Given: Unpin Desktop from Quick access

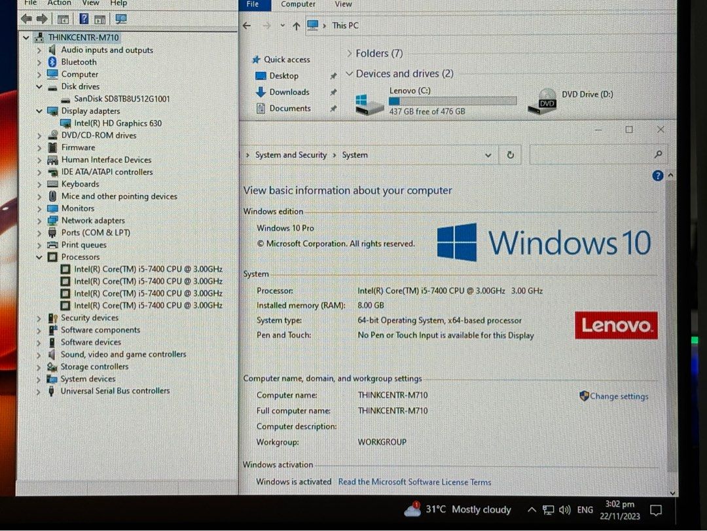Looking at the screenshot, I should point(333,76).
